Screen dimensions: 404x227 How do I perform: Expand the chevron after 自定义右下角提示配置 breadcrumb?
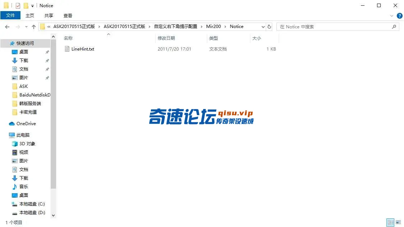[x=201, y=27]
